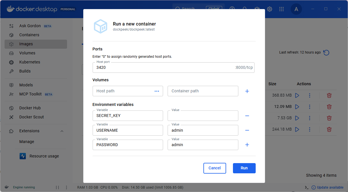Image resolution: width=348 pixels, height=192 pixels.
Task: Run the 12.09 MB image with its play icon
Action: click(x=297, y=107)
